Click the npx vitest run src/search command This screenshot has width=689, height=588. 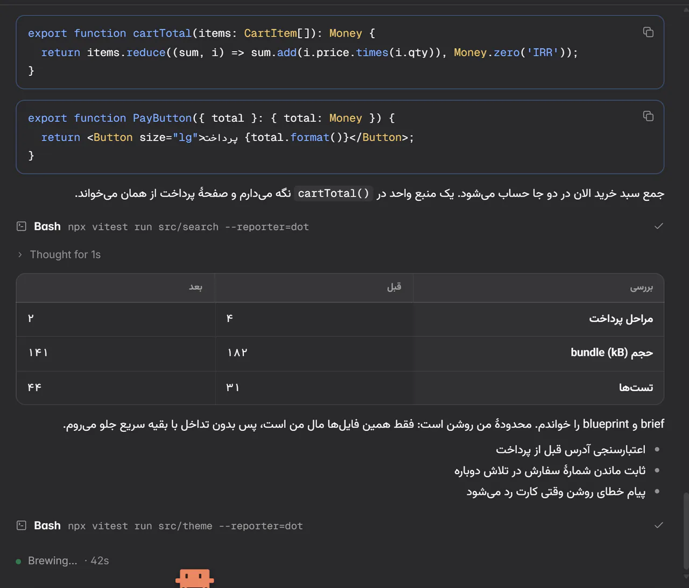188,227
